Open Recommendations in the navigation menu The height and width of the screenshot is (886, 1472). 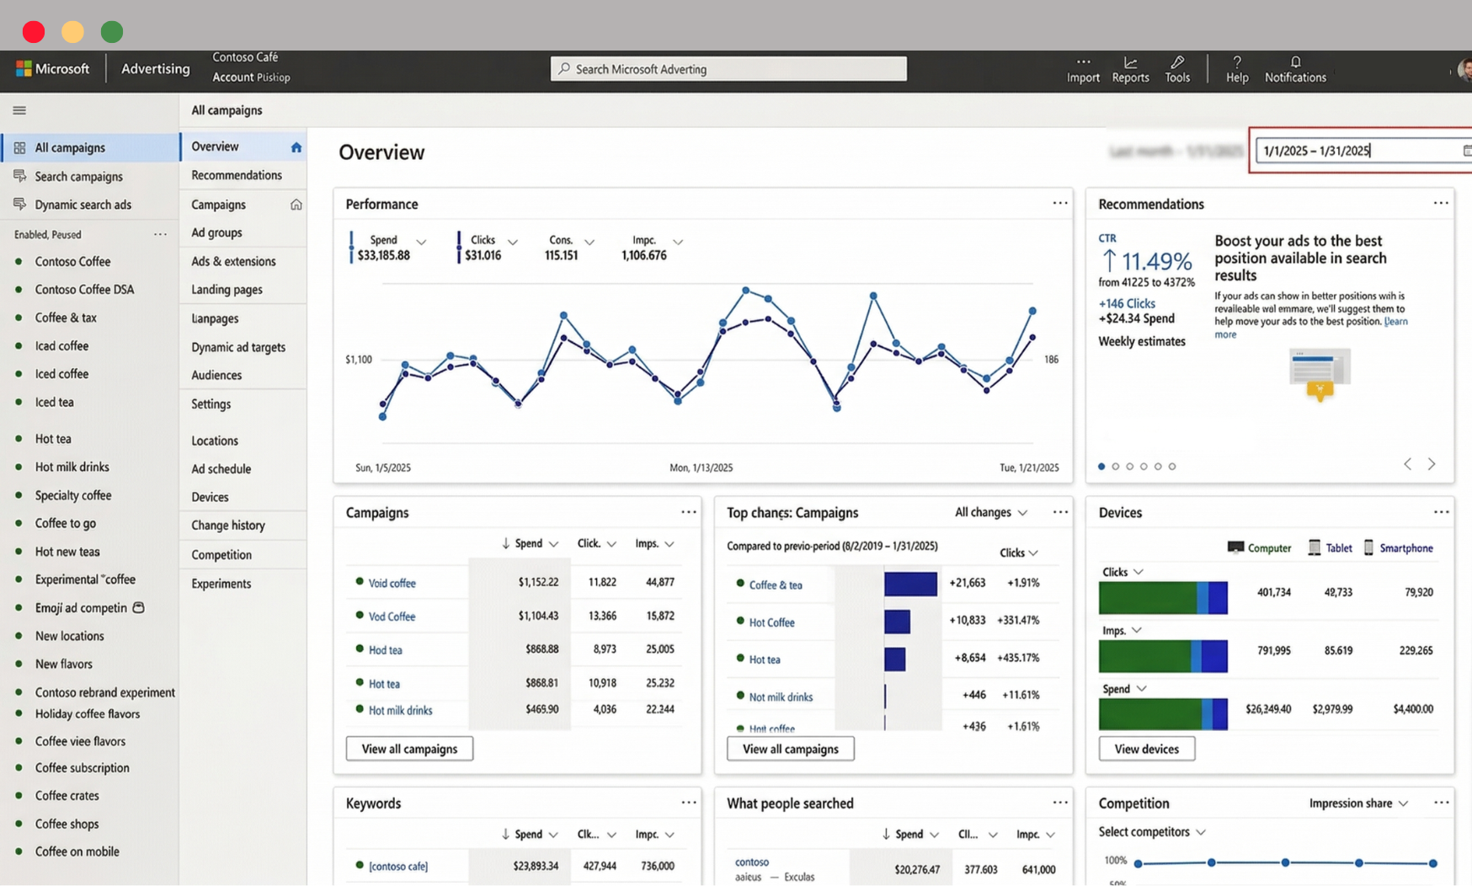(x=237, y=175)
